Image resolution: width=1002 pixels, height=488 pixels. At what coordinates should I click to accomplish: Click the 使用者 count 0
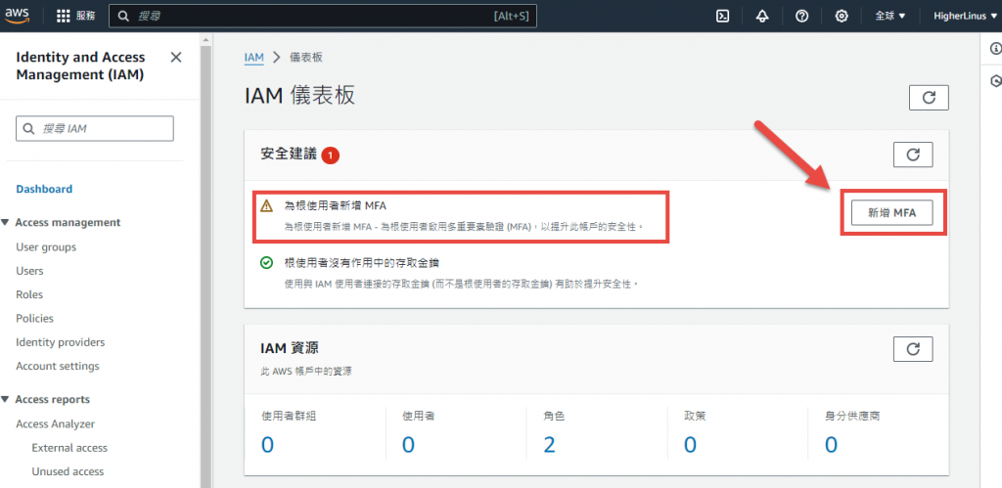(408, 444)
